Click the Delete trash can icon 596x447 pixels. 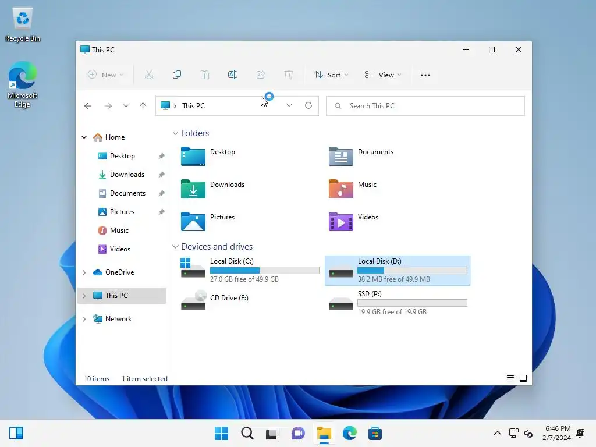coord(289,75)
